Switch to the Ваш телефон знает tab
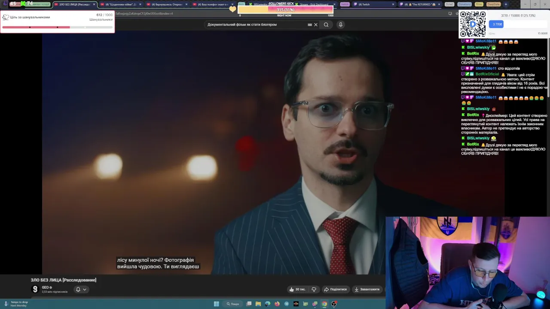550x309 pixels. 214,4
